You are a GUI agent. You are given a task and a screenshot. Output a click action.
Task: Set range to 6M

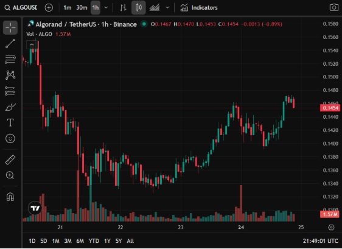coord(80,241)
